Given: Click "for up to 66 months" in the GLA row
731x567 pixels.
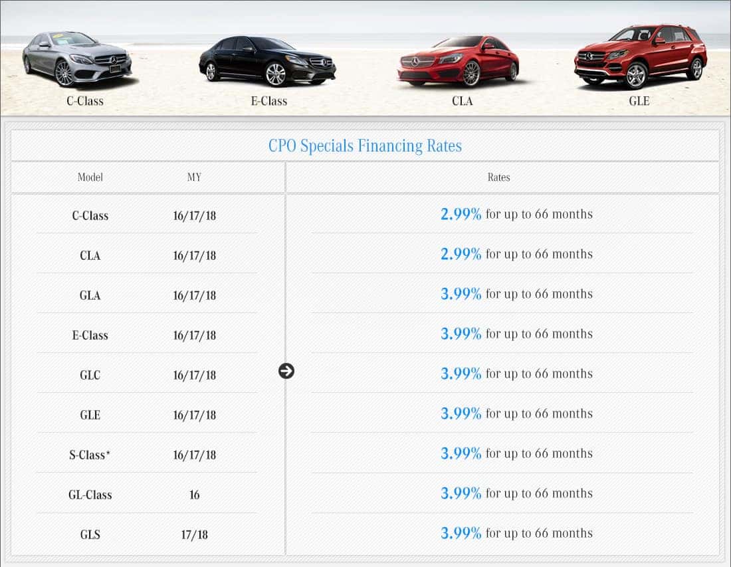Looking at the screenshot, I should click(539, 294).
